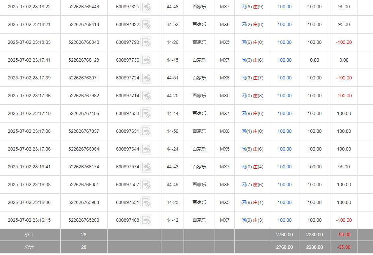
Task: Open replay icon next to round 630897644
Action: click(146, 149)
